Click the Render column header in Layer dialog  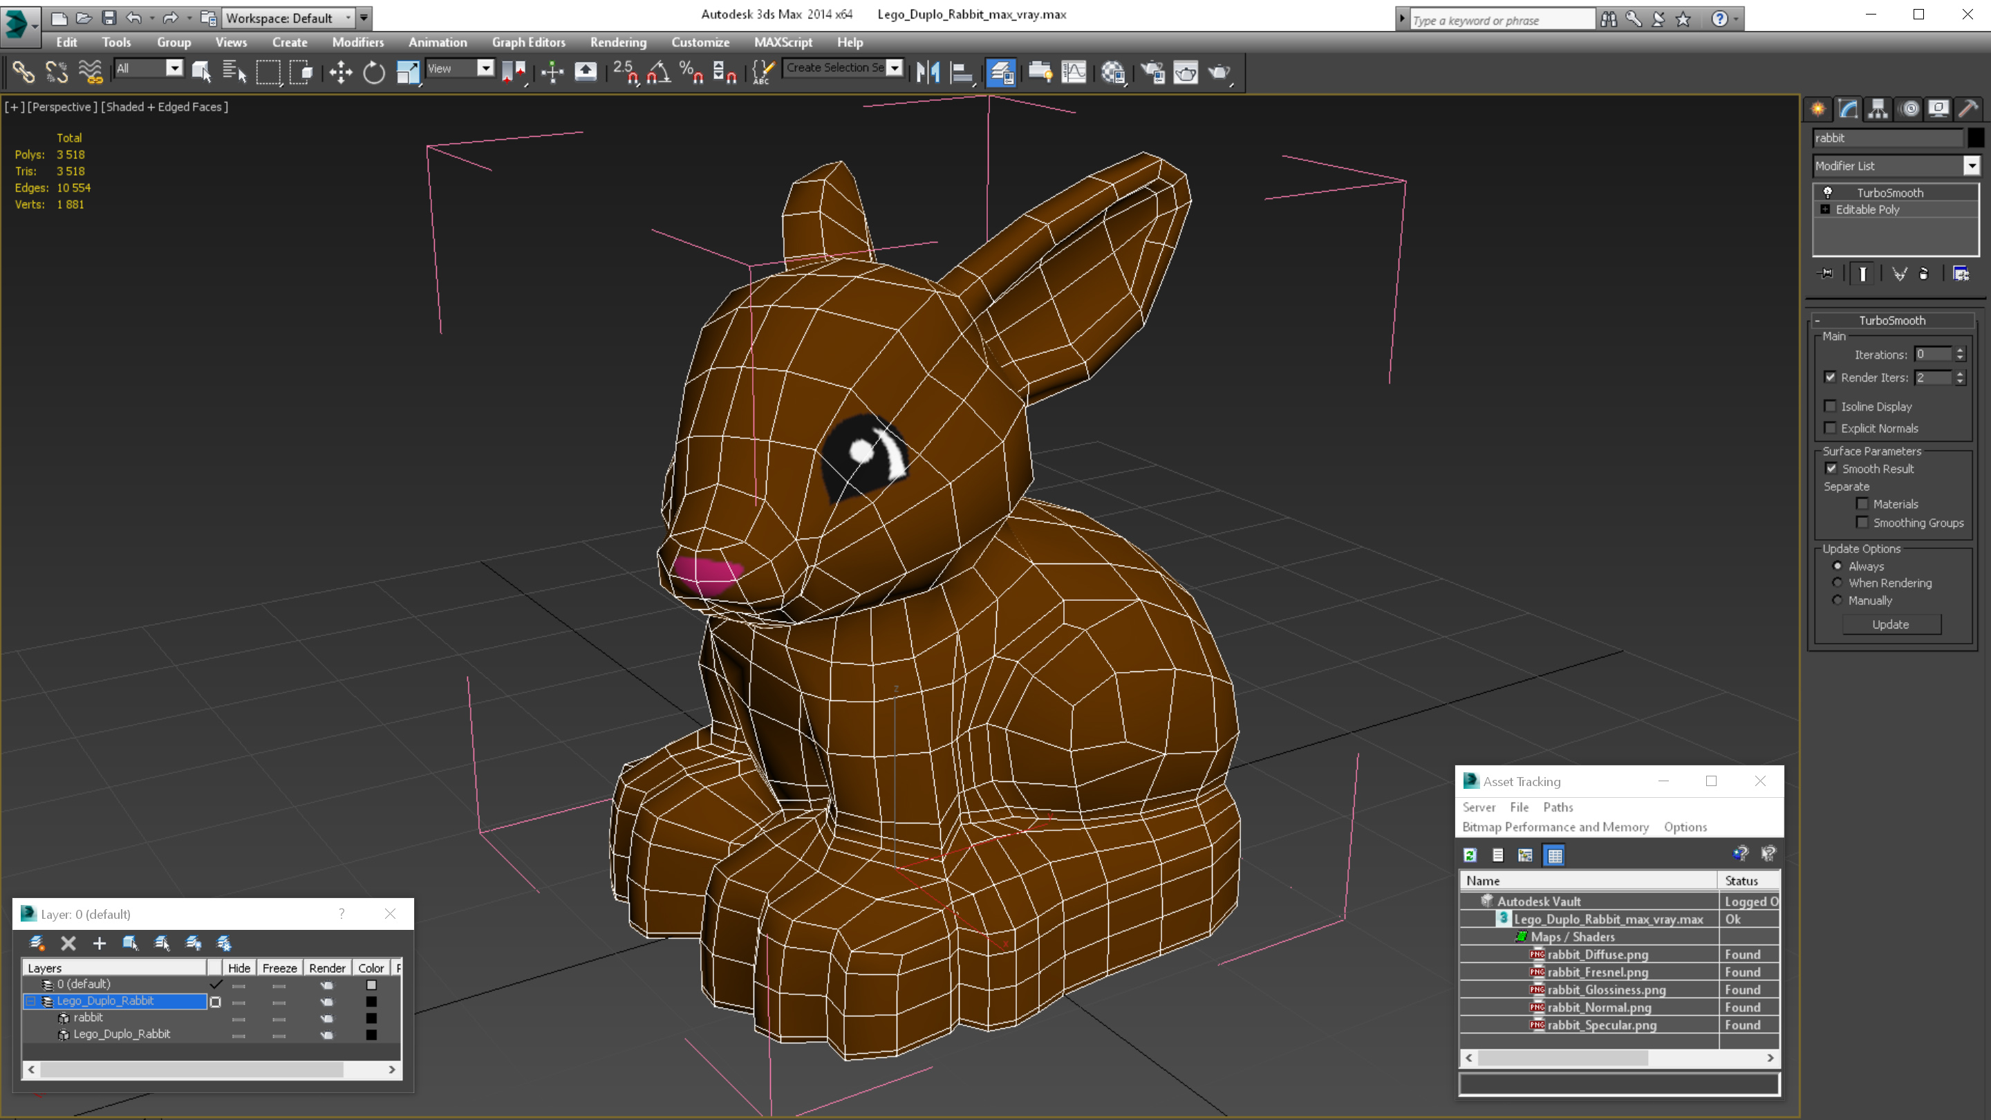(x=327, y=968)
